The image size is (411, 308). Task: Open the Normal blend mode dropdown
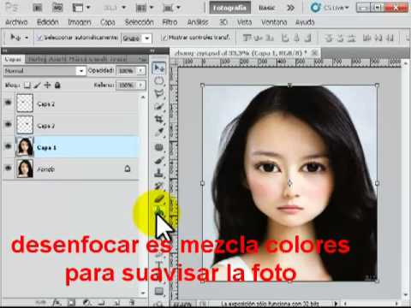click(x=45, y=71)
